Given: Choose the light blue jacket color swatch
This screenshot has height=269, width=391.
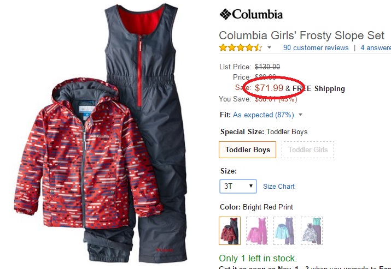Looking at the screenshot, I should [284, 231].
